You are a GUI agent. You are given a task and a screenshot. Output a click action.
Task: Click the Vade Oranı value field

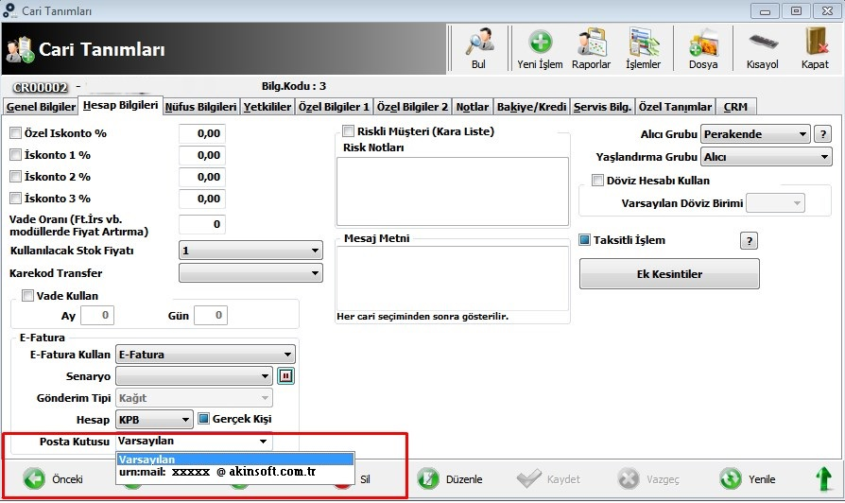coord(202,224)
